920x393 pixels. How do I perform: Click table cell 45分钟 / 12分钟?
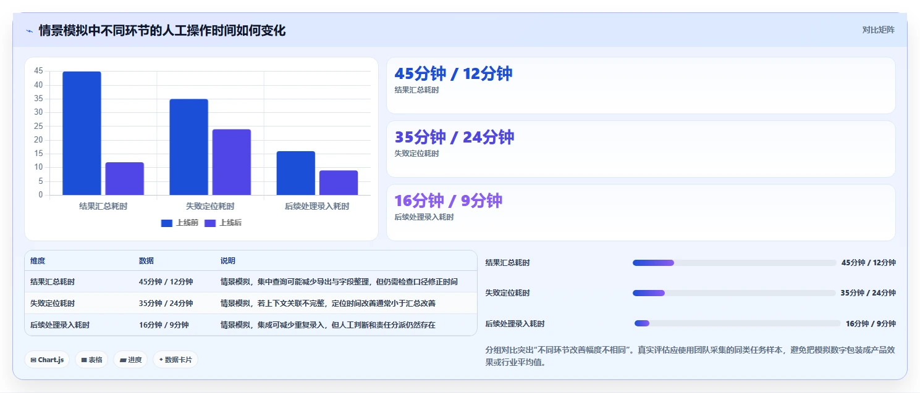(166, 281)
